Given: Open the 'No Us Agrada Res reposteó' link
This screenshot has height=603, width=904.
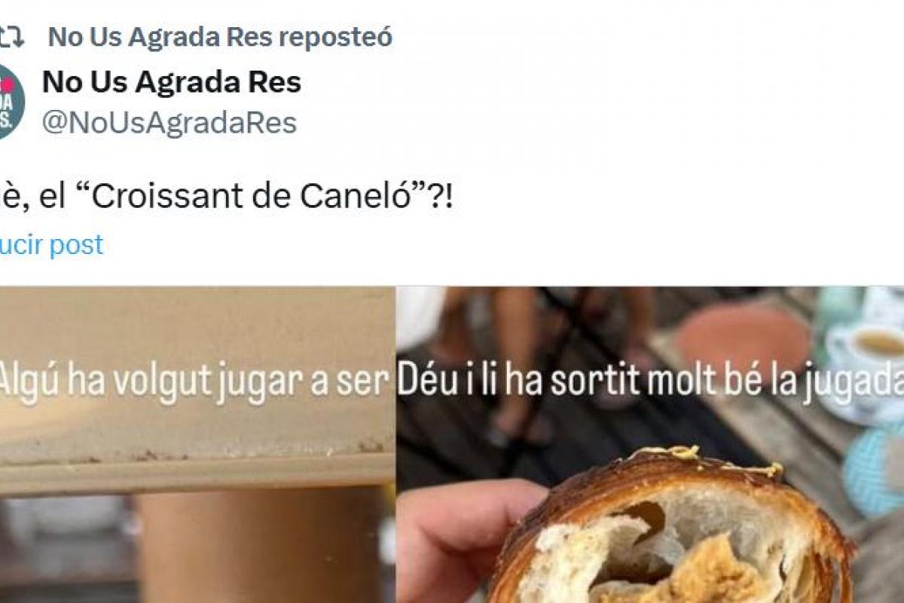Looking at the screenshot, I should pos(220,37).
